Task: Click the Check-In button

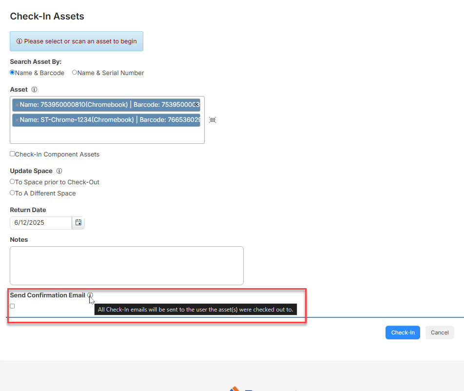Action: tap(403, 332)
